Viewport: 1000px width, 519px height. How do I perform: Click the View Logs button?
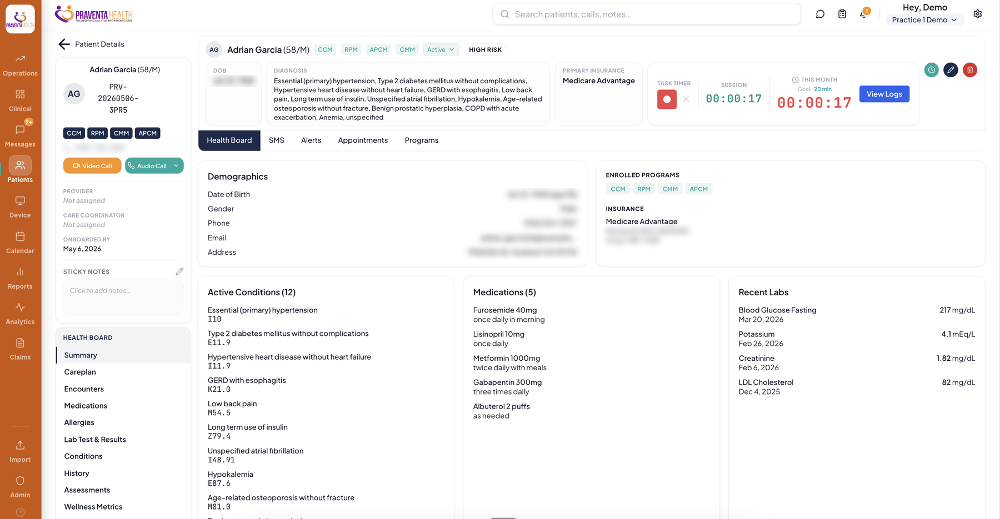click(x=884, y=94)
